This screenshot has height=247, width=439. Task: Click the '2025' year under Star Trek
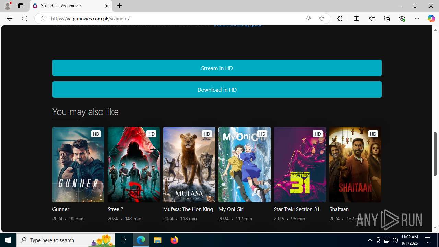click(x=279, y=219)
